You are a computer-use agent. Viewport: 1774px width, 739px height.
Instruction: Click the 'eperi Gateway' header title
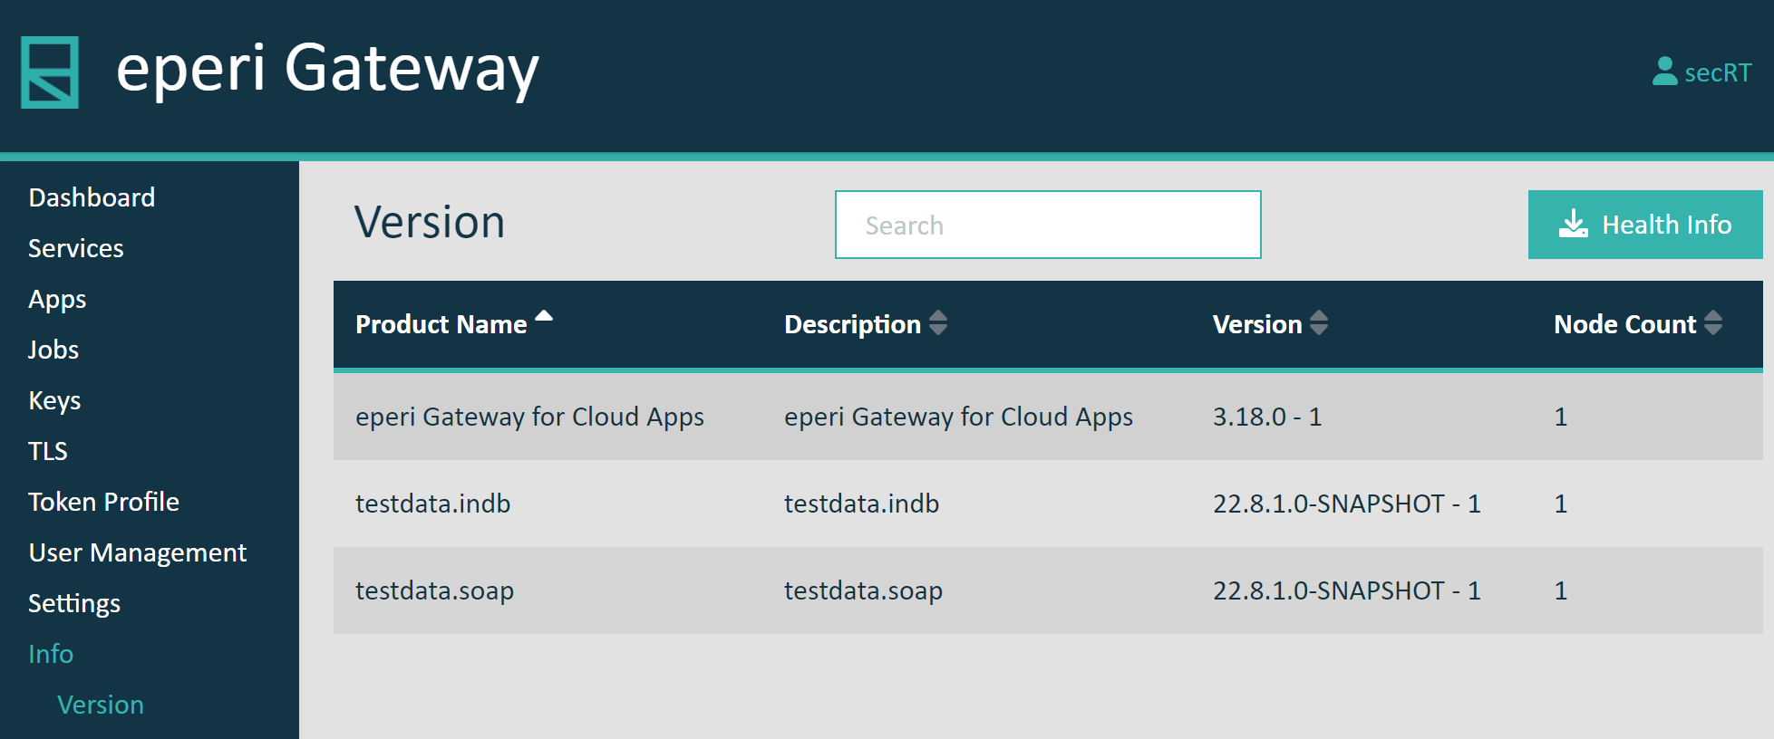click(327, 70)
